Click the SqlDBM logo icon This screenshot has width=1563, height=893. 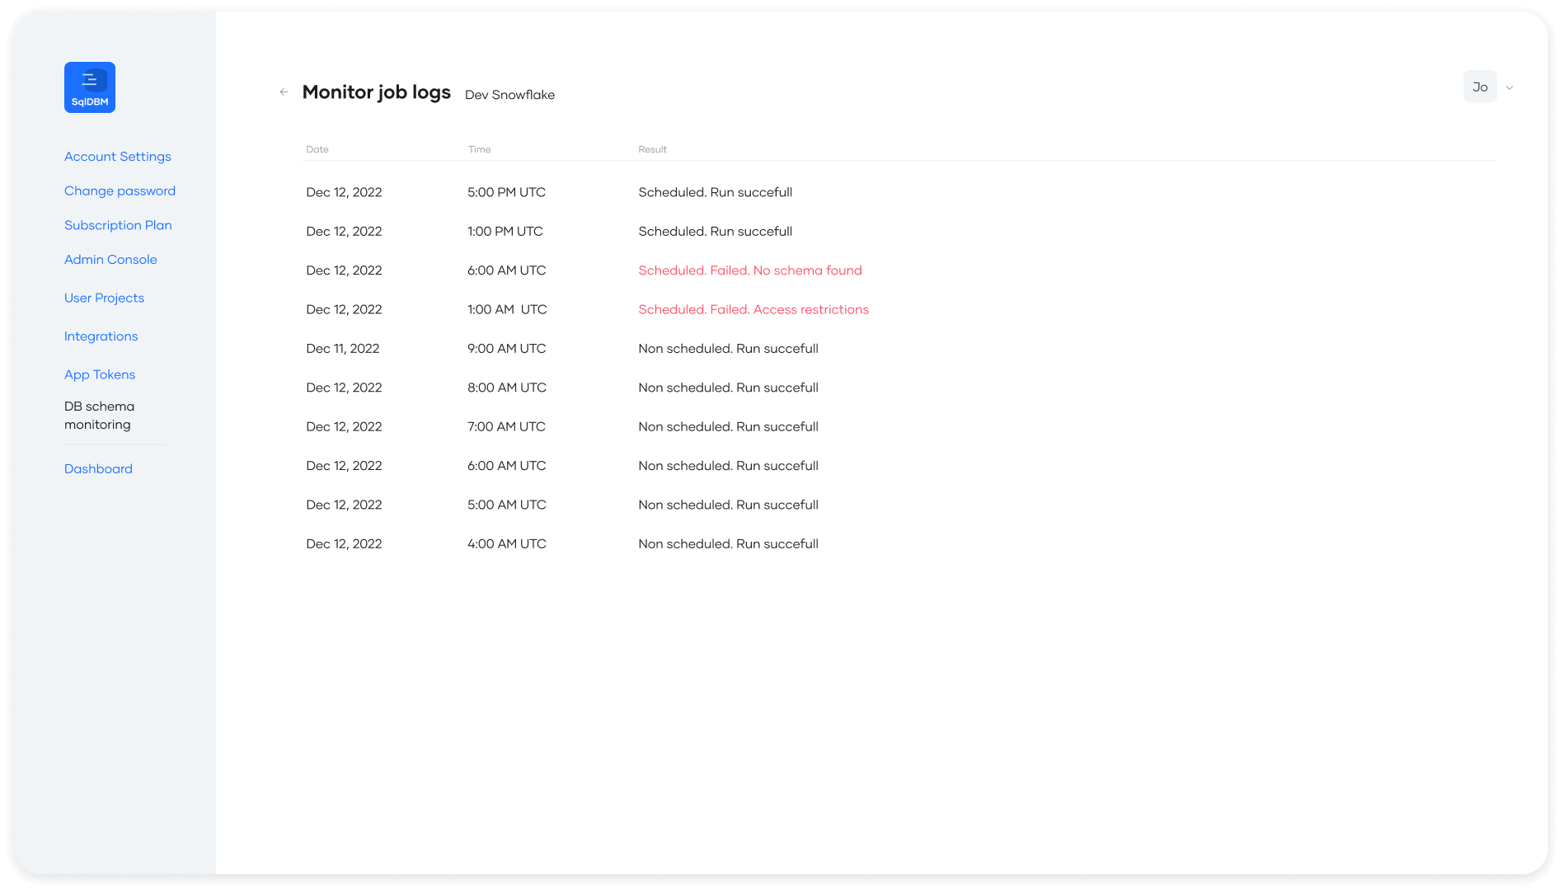point(90,87)
